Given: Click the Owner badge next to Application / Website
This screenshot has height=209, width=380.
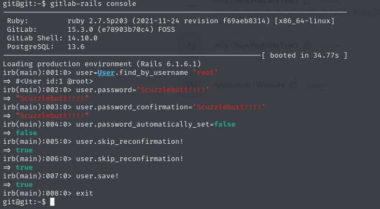Looking at the screenshot, I should (x=317, y=85).
